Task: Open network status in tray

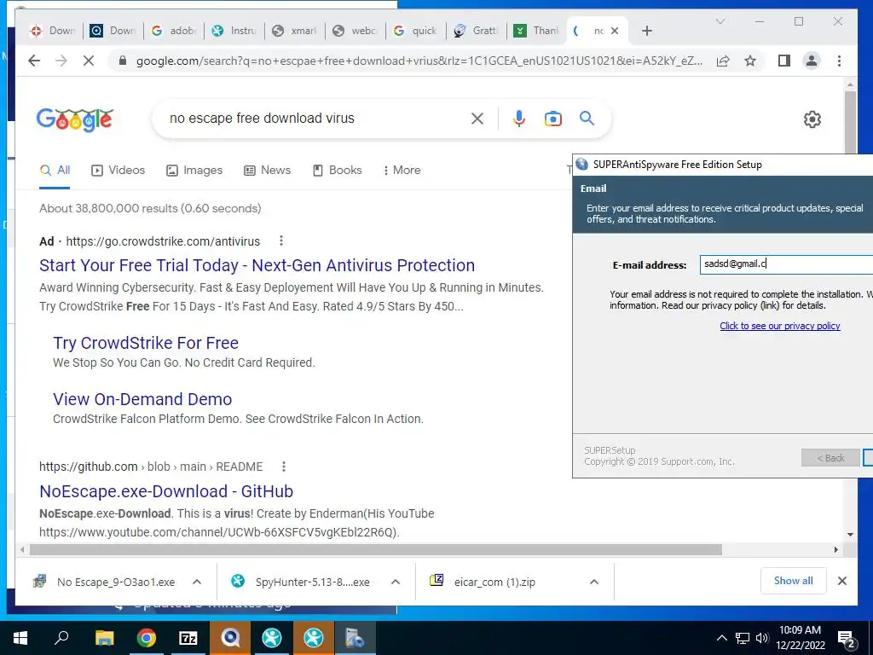Action: [x=743, y=638]
